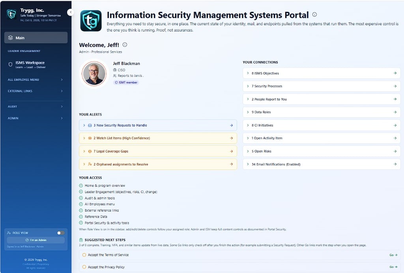
Task: Click the person icon on Orphaned assignments alert
Action: 90,164
